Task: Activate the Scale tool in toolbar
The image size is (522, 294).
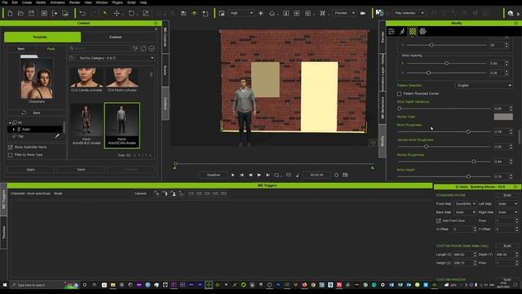Action: pyautogui.click(x=145, y=13)
